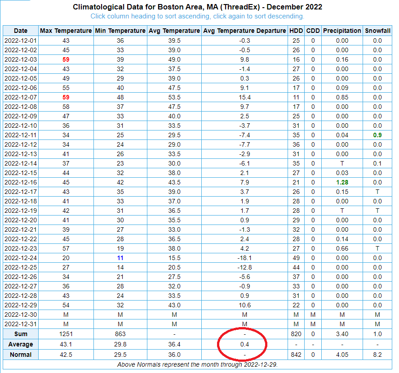Sort by Precipitation column heading

[x=342, y=31]
